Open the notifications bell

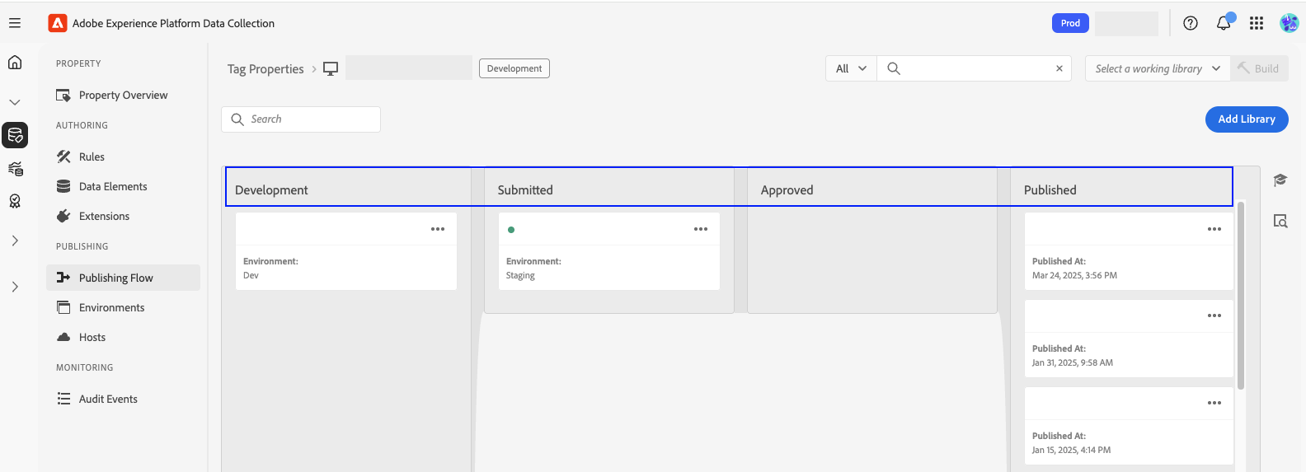tap(1224, 23)
